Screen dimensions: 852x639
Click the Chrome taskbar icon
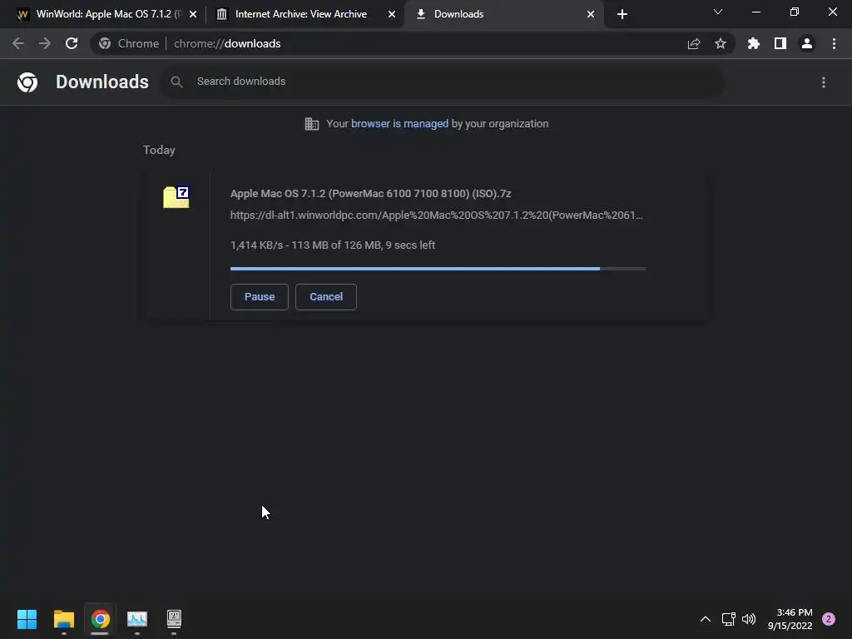point(100,619)
